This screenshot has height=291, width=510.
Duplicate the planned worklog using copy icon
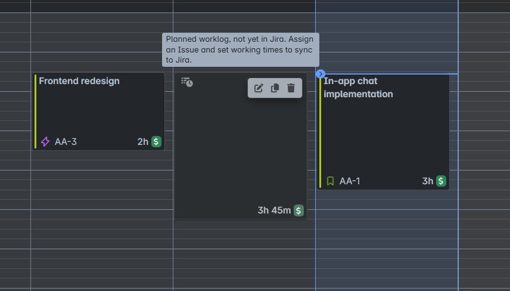[275, 88]
